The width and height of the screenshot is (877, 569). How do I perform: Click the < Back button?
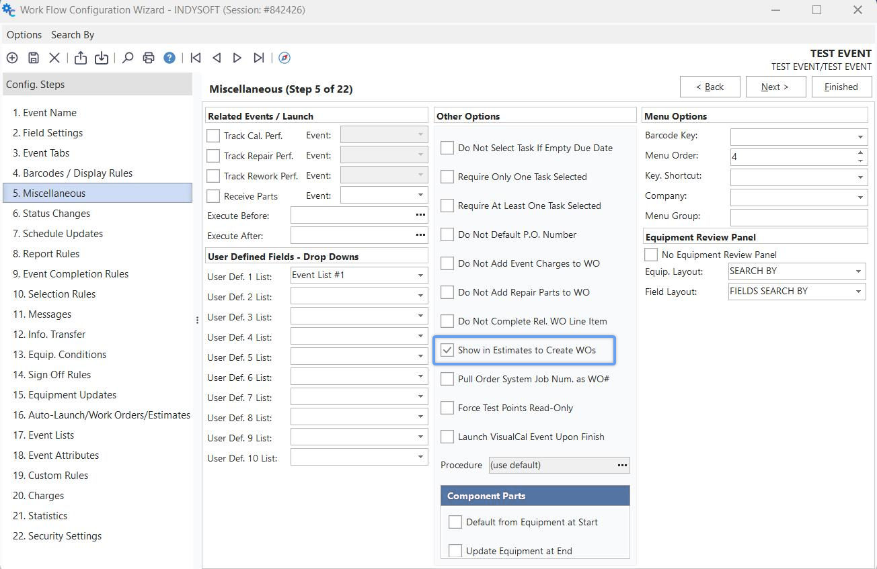point(710,87)
